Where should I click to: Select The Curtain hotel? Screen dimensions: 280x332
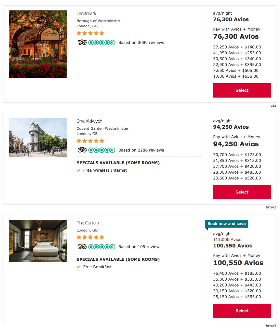242,311
